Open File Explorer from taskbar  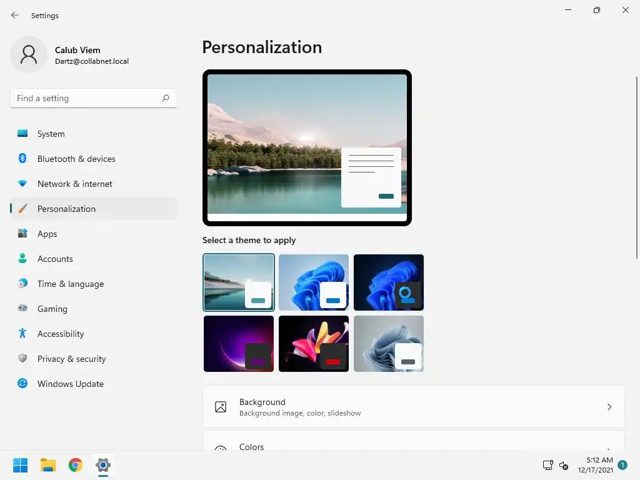tap(48, 465)
